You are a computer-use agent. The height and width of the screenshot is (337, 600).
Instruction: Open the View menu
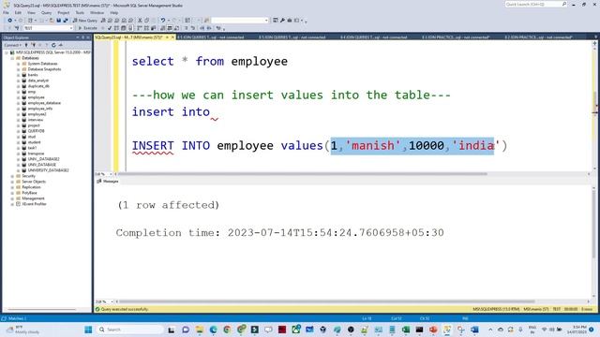click(x=31, y=12)
